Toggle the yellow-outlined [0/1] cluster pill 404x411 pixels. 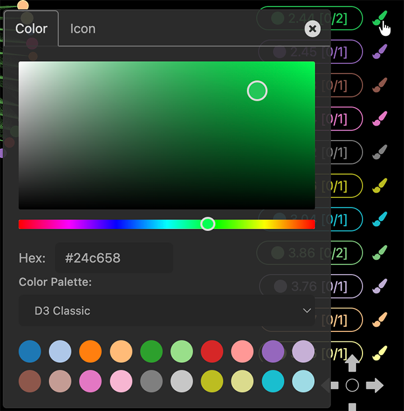pos(346,186)
